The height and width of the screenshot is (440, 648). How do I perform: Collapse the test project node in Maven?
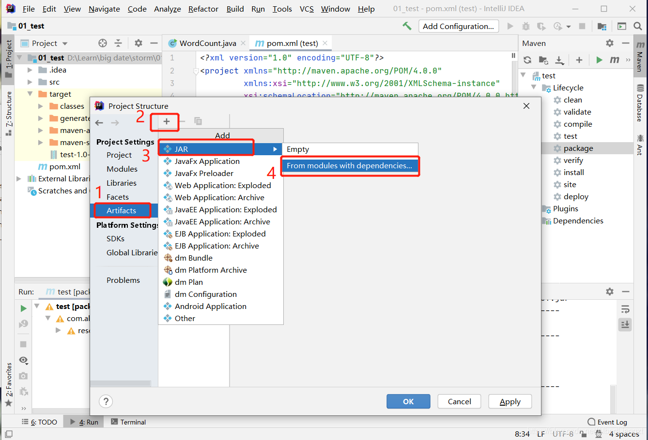[x=523, y=75]
